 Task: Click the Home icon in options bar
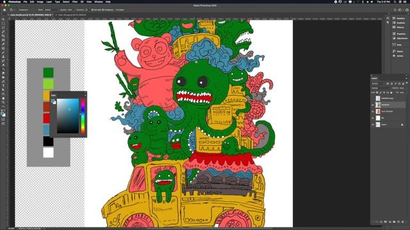coord(4,10)
